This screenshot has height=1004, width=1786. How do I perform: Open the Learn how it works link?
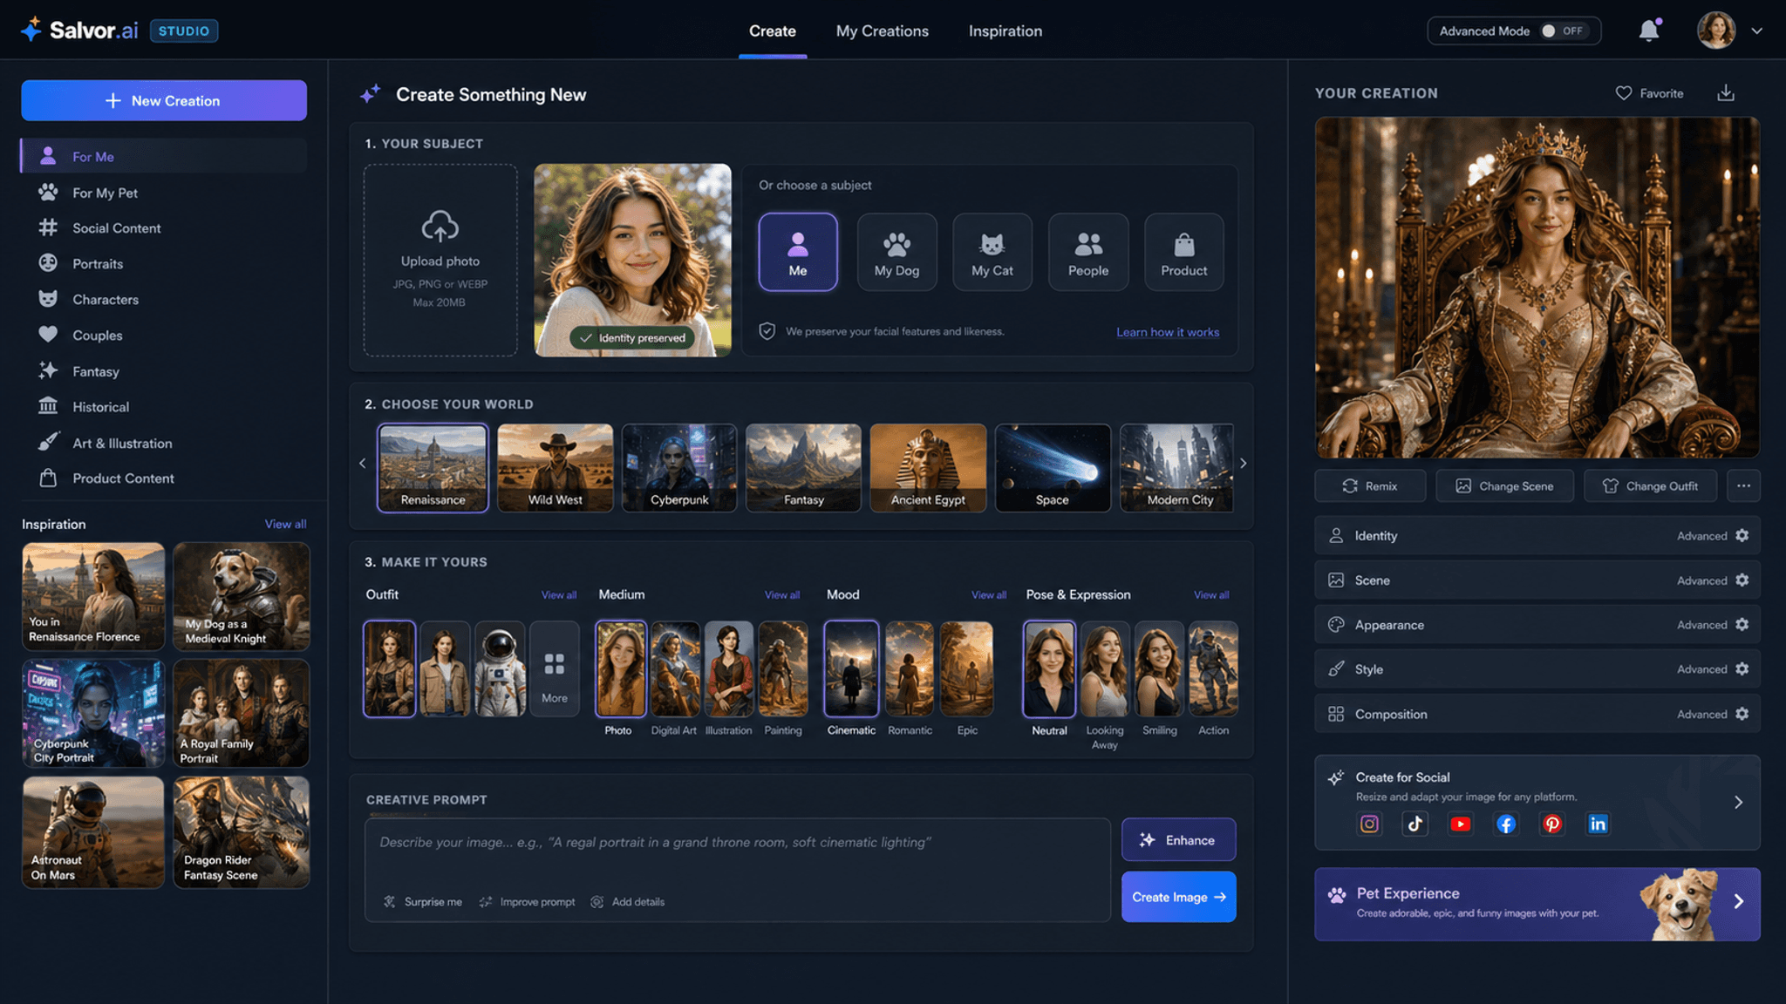(1168, 332)
